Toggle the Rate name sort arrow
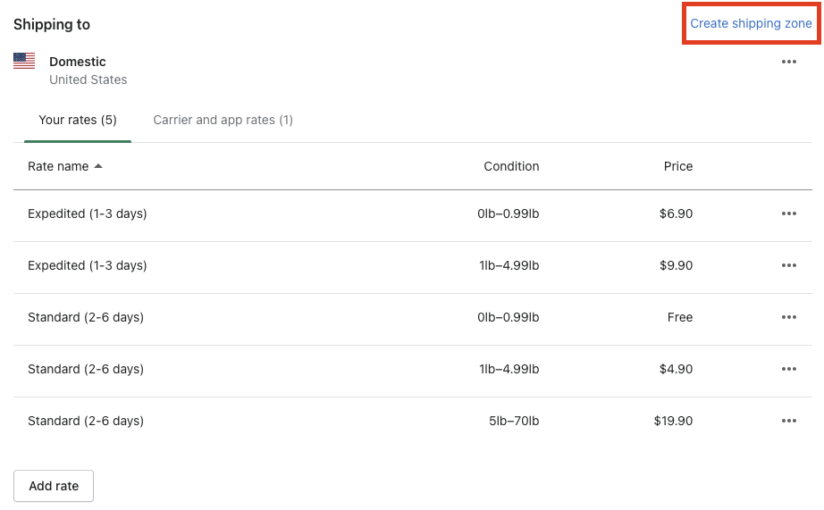This screenshot has width=824, height=510. pyautogui.click(x=98, y=166)
